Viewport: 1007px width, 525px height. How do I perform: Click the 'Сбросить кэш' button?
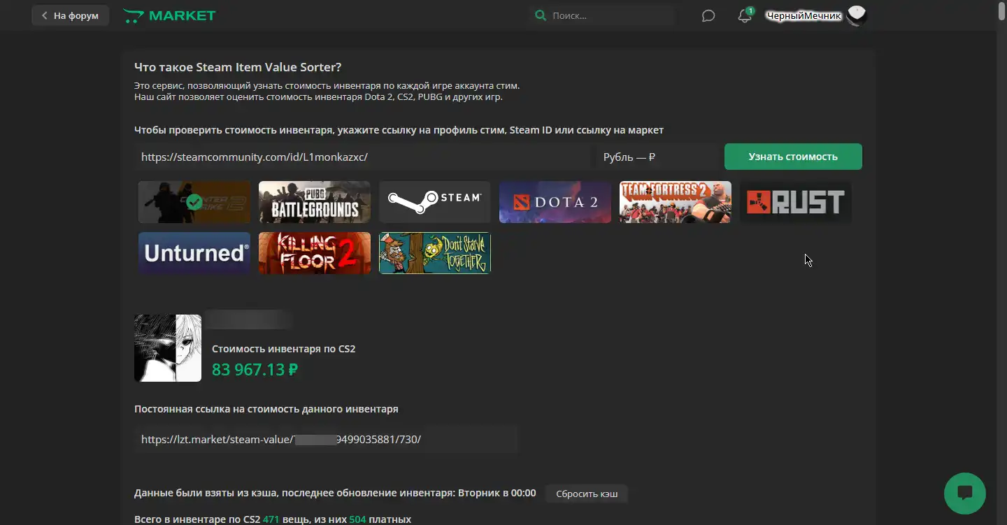pos(587,494)
